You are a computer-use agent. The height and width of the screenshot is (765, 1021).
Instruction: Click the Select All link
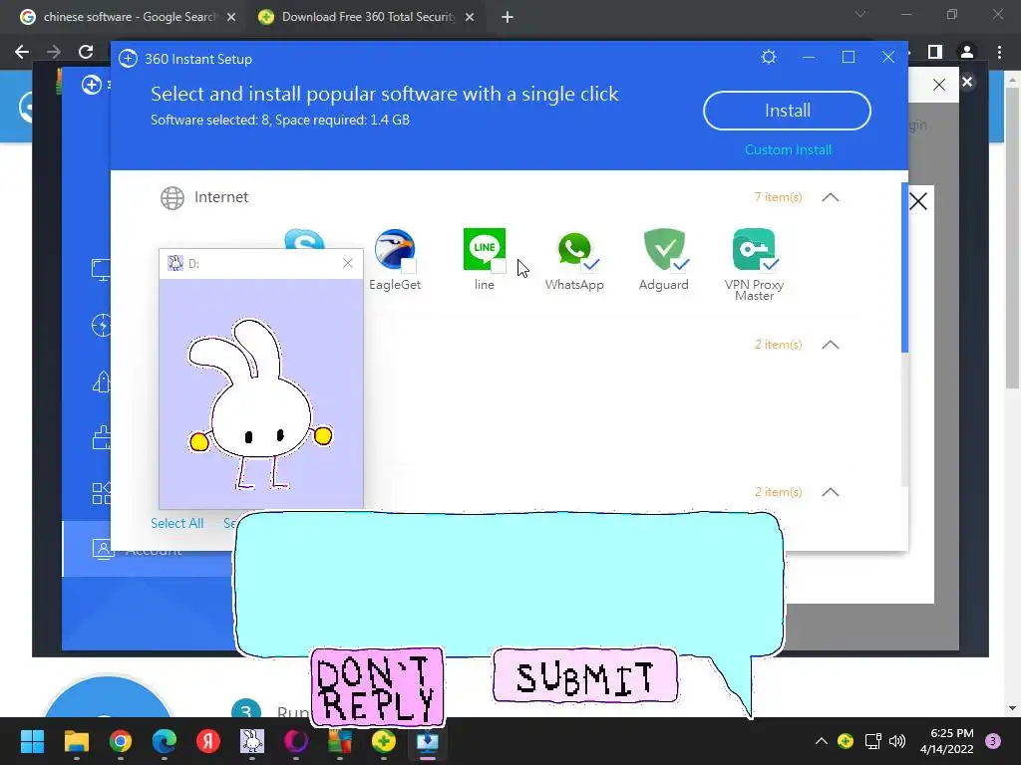(177, 523)
